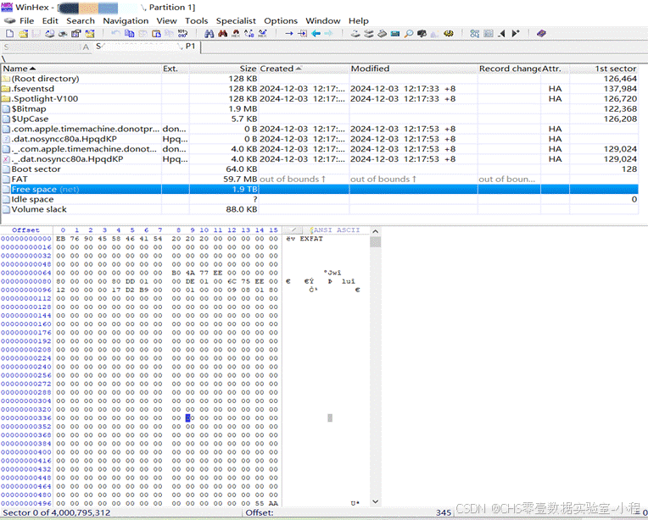Click the red binoculars Find Hex icon
This screenshot has width=648, height=520.
tap(223, 34)
